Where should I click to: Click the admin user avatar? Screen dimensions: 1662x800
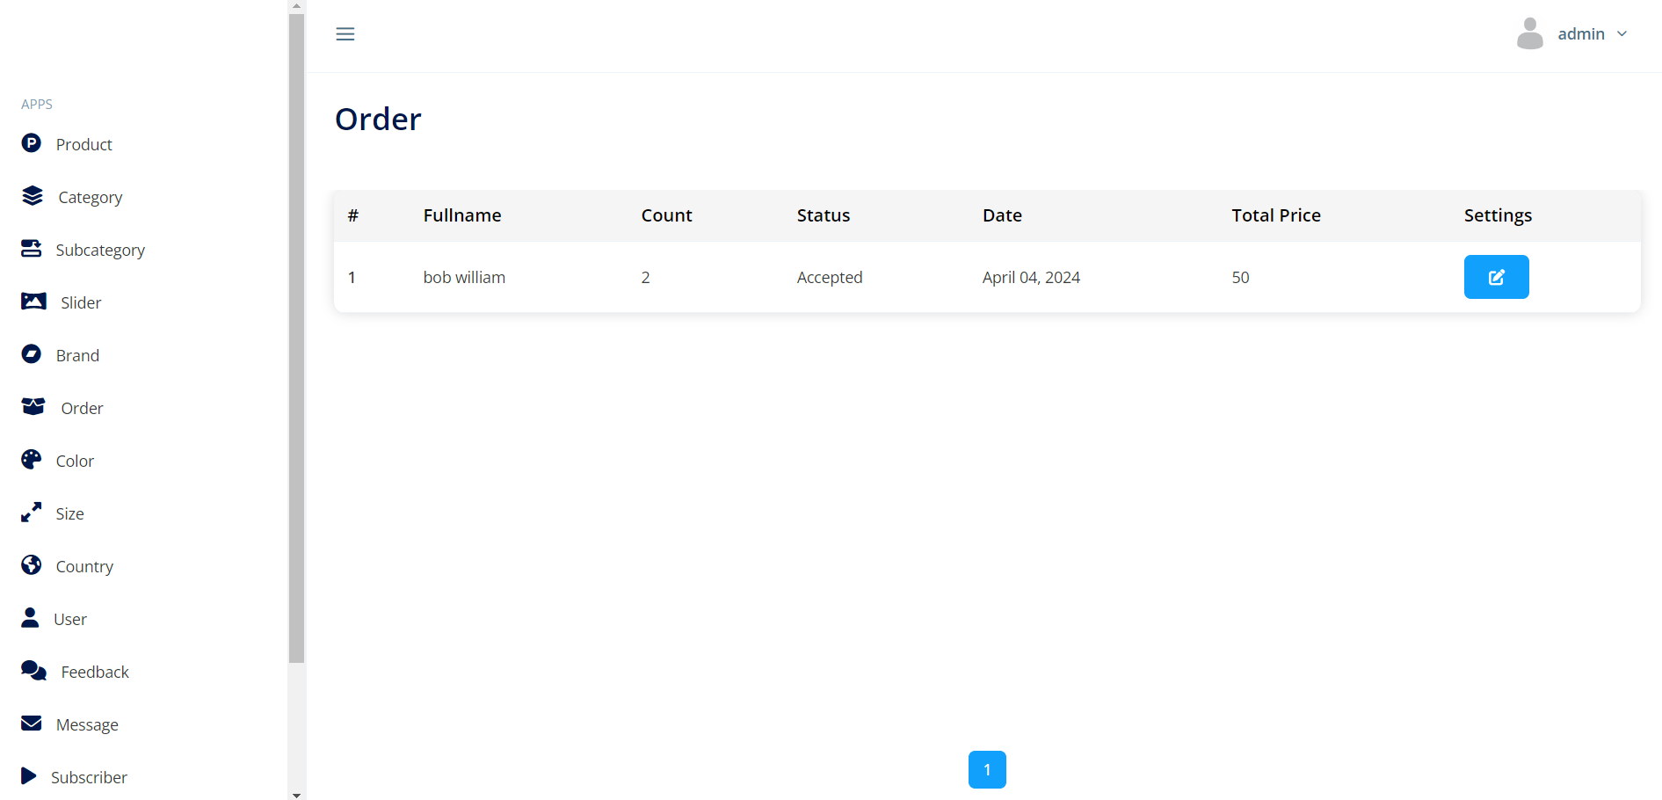click(1529, 34)
